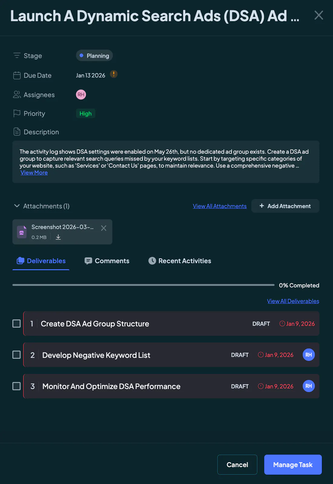Click the Stage filter icon
This screenshot has width=333, height=484.
tap(17, 56)
